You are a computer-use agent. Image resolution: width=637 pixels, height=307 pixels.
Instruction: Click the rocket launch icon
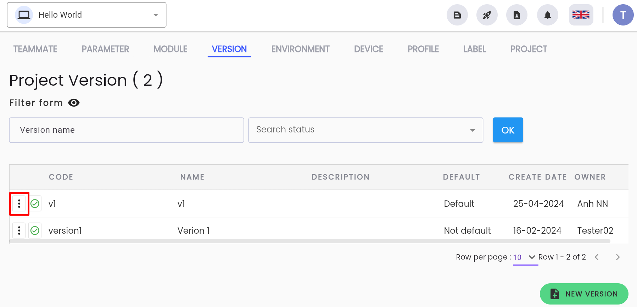pos(487,15)
